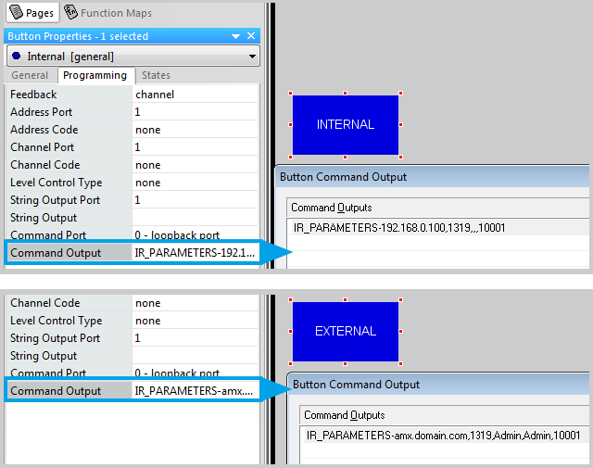Click the Function Maps icon
The width and height of the screenshot is (593, 468).
(x=70, y=12)
